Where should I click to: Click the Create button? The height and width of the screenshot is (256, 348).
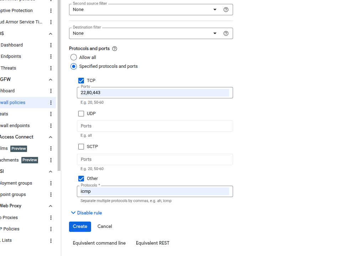pos(80,227)
